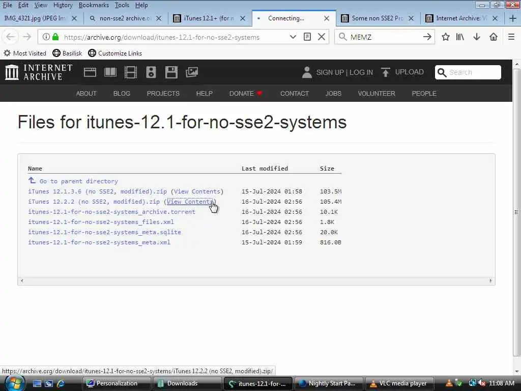Open the Tools menu
Viewport: 521px width, 391px height.
[122, 5]
